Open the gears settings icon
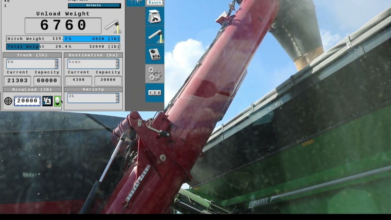 pyautogui.click(x=155, y=74)
